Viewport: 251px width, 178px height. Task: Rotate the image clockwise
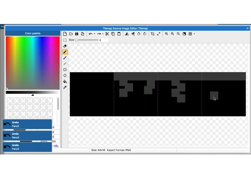(145, 34)
